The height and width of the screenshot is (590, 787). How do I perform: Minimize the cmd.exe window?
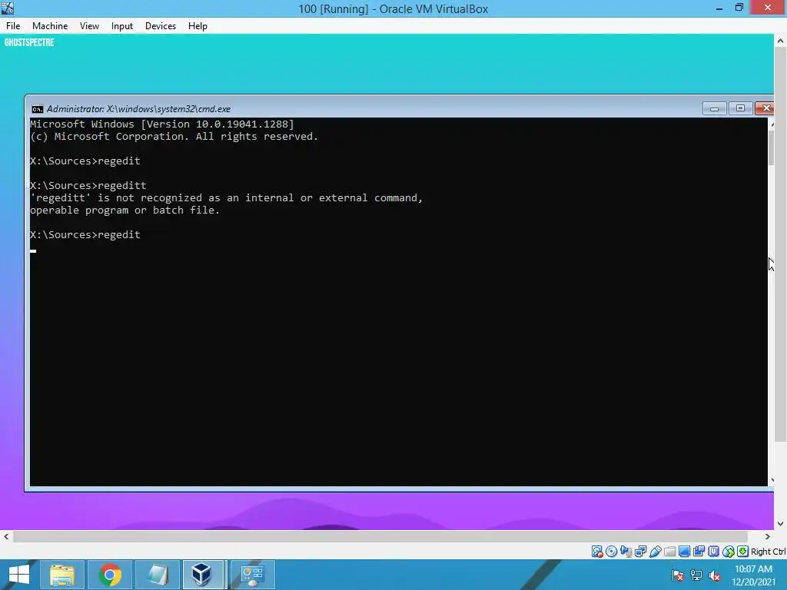coord(714,108)
